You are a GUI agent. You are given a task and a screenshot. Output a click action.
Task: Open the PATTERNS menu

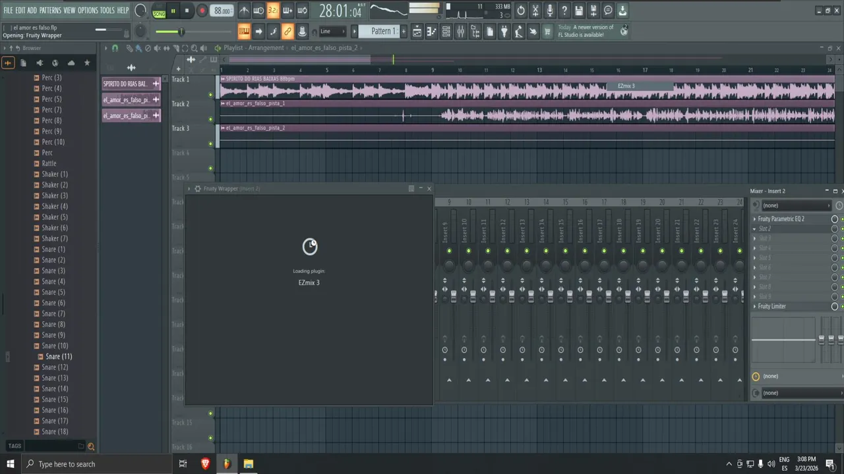[x=50, y=11]
